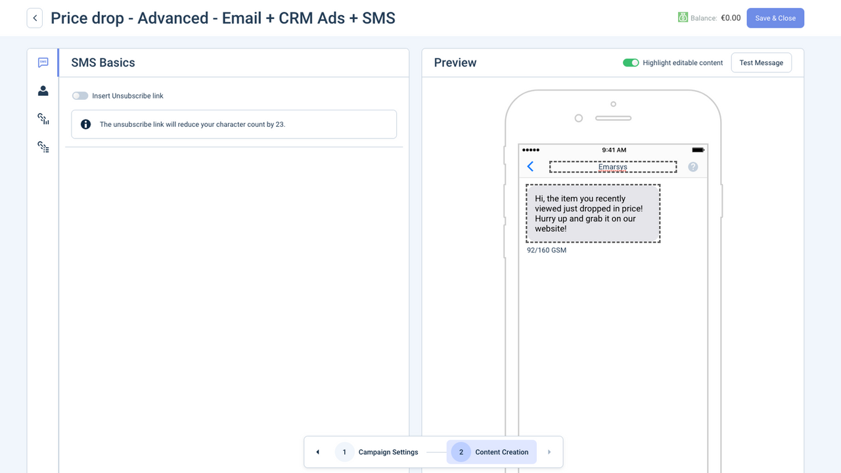Enable the Insert Unsubscribe link toggle

[x=80, y=95]
